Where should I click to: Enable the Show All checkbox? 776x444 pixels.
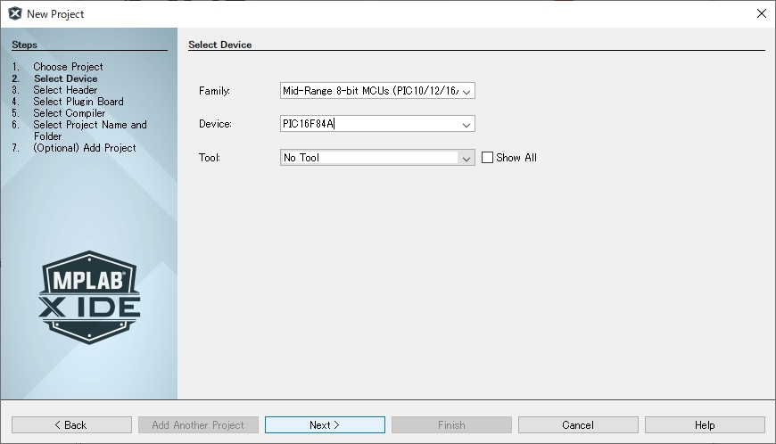487,158
